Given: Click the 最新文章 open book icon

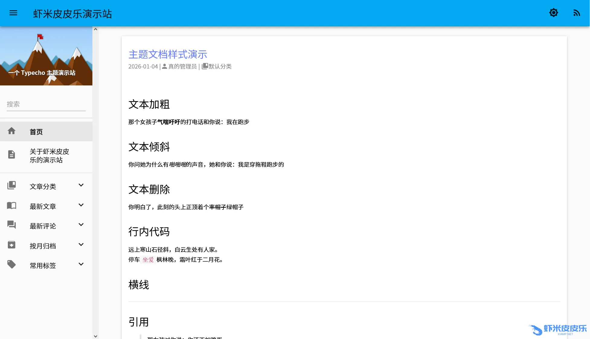Looking at the screenshot, I should (x=11, y=206).
